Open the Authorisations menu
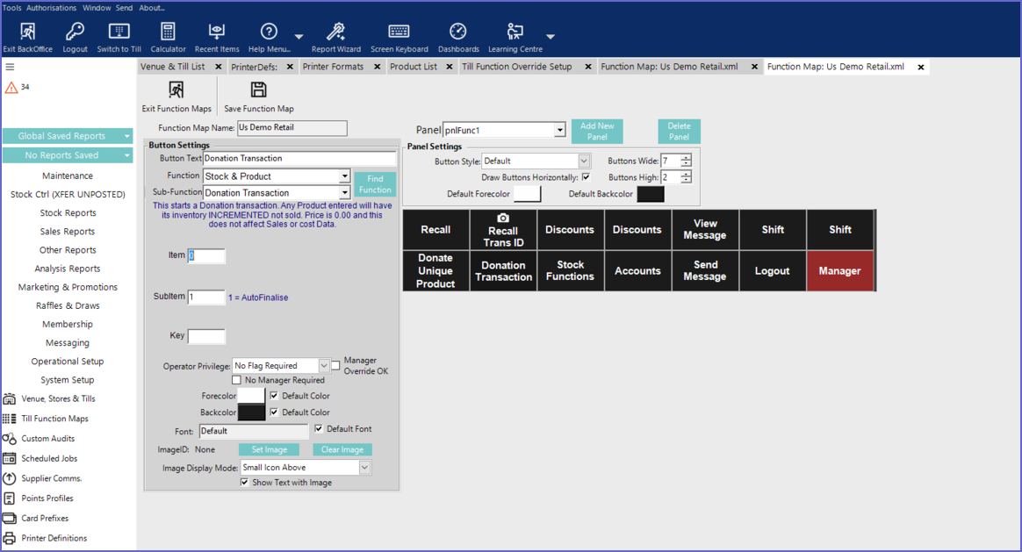 point(52,8)
